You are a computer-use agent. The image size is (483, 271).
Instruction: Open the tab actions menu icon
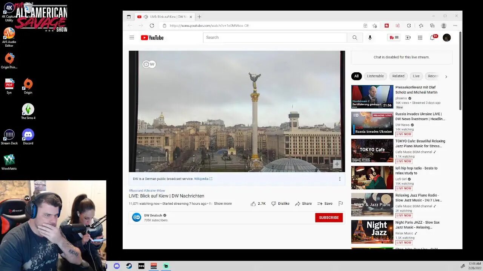[129, 17]
